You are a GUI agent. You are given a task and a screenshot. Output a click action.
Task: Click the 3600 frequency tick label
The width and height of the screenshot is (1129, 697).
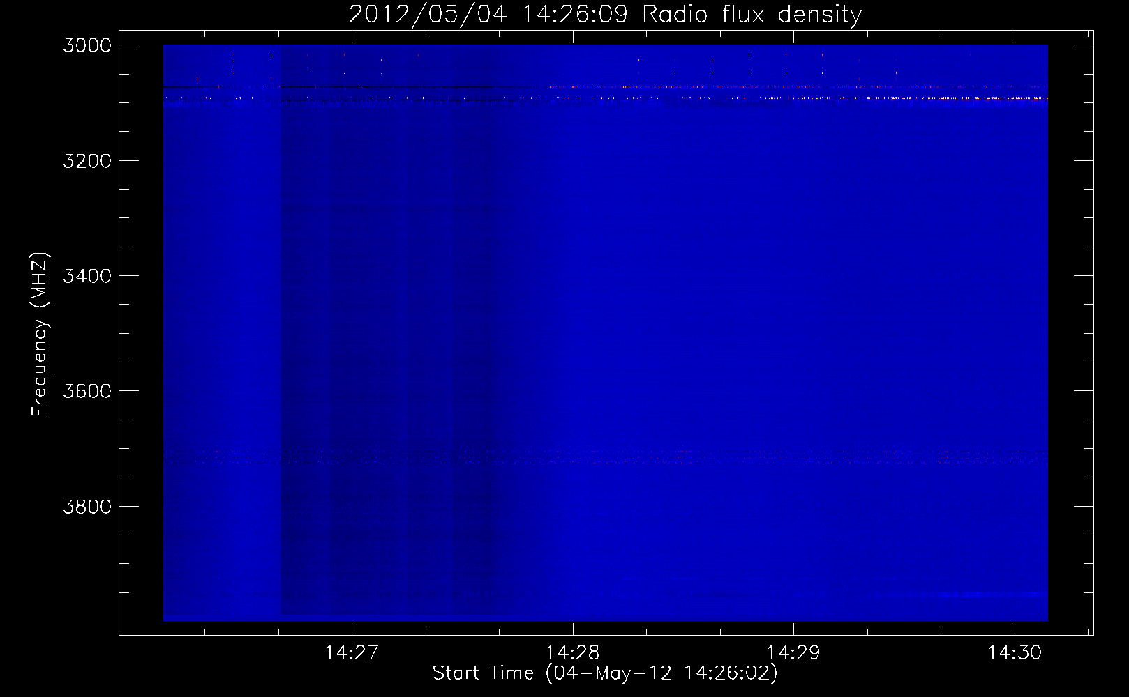(x=87, y=391)
